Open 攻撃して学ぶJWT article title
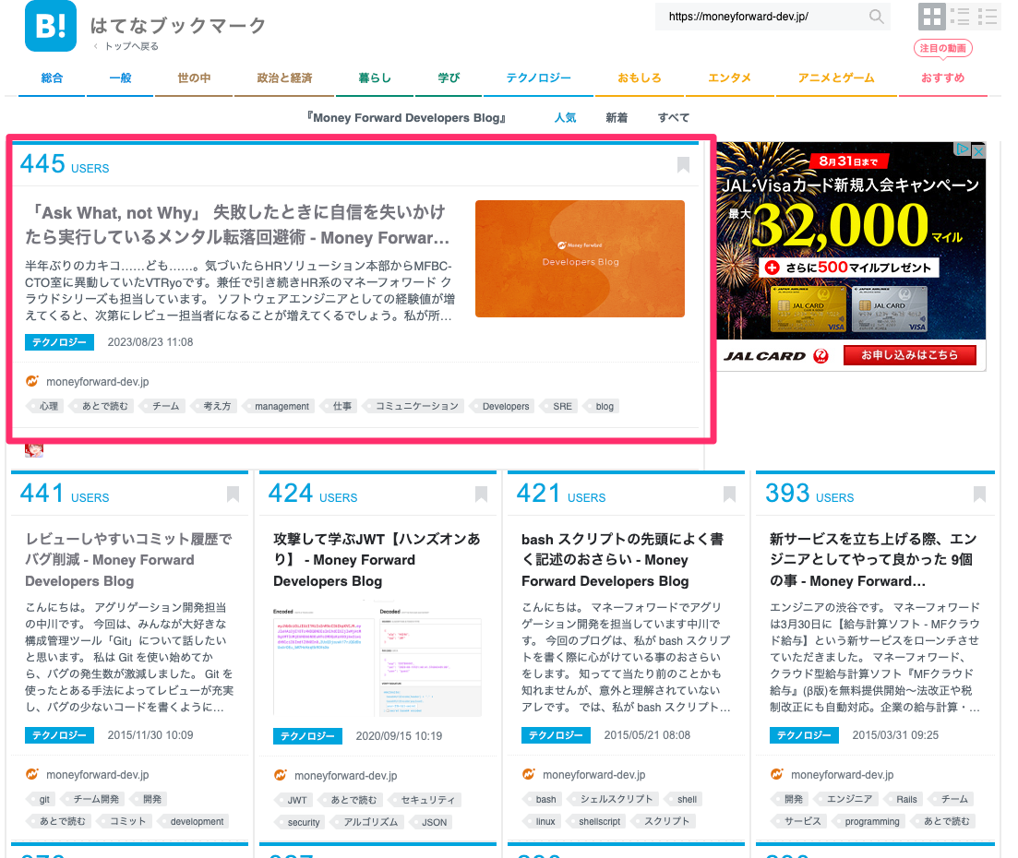 [377, 559]
